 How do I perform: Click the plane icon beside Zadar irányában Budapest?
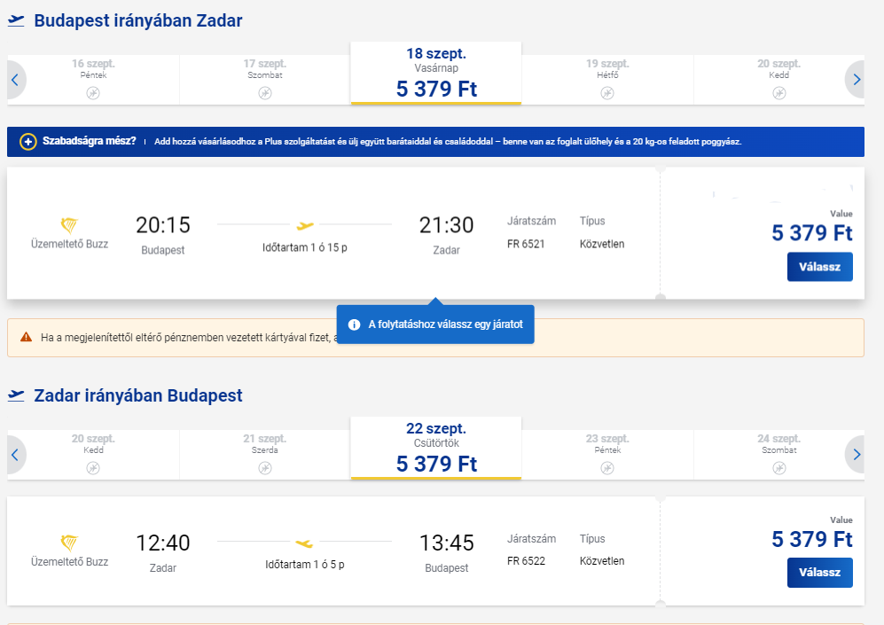pyautogui.click(x=16, y=395)
